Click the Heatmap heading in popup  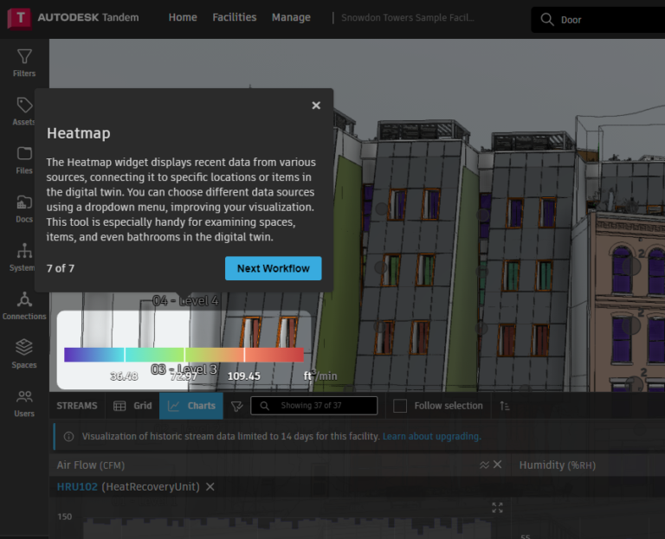click(x=79, y=133)
